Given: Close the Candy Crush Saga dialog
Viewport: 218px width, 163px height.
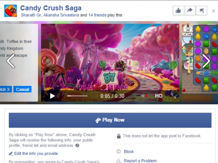Looking at the screenshot, I should coord(213,11).
